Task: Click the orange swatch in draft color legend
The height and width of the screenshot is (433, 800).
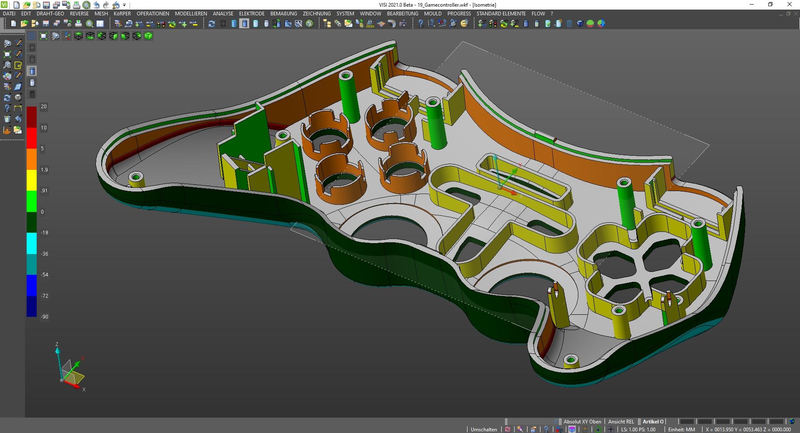Action: (x=32, y=159)
